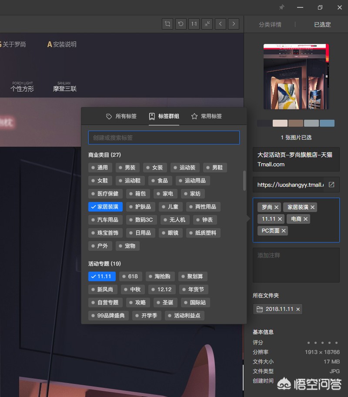Screen dimensions: 348x397
Task: Open the 分类详情 panel tab
Action: 269,24
